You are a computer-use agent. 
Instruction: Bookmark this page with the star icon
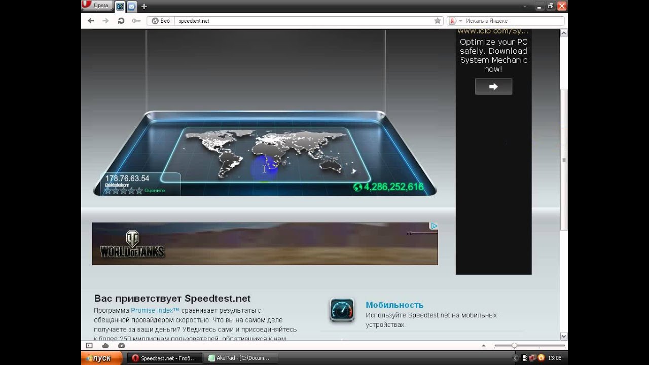(x=438, y=21)
